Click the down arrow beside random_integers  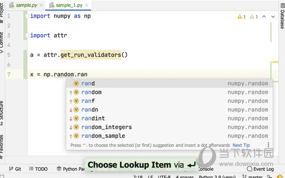71,127
